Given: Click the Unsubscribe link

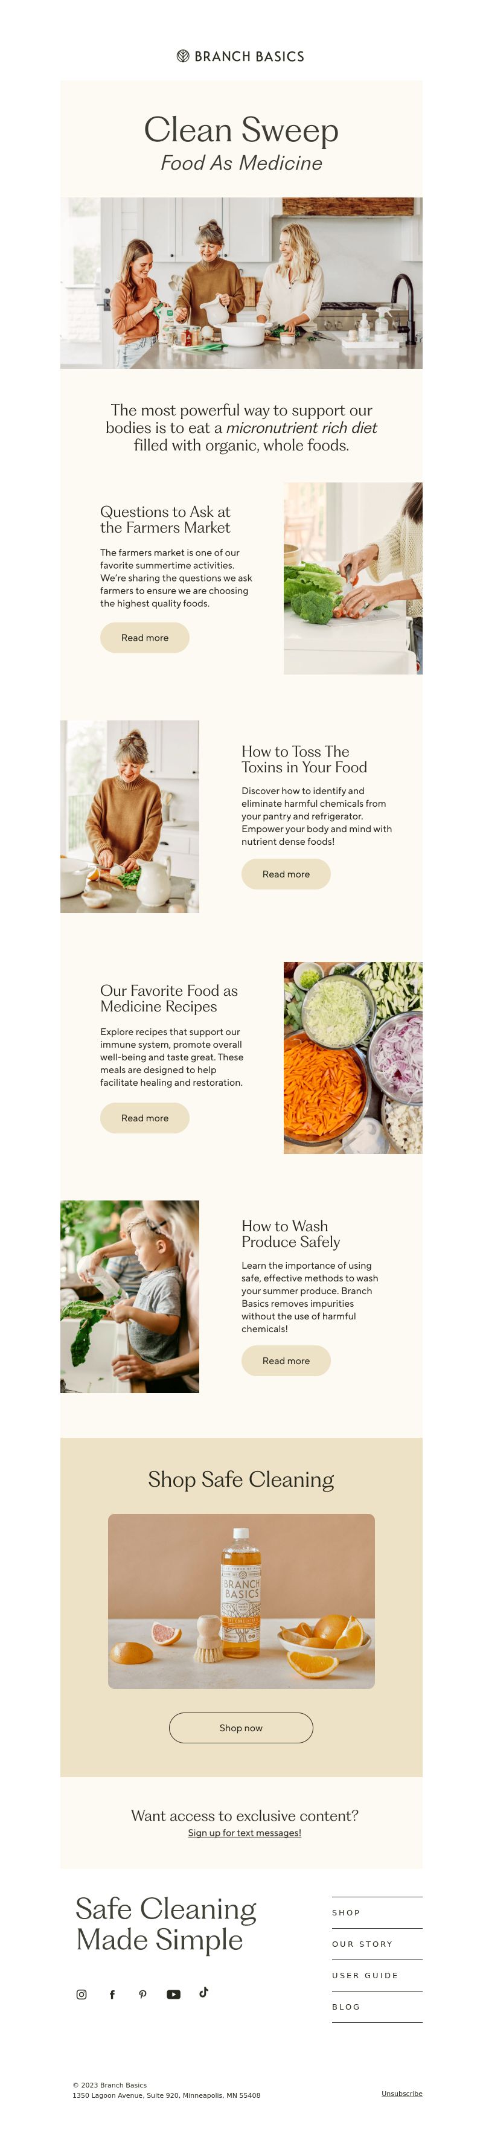Looking at the screenshot, I should point(402,2094).
